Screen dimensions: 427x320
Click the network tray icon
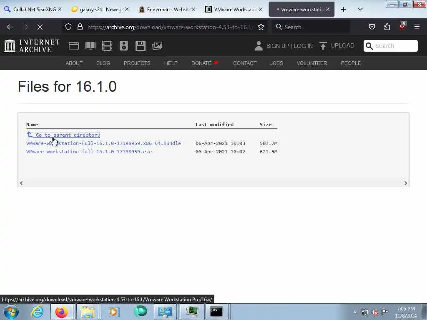pyautogui.click(x=365, y=312)
